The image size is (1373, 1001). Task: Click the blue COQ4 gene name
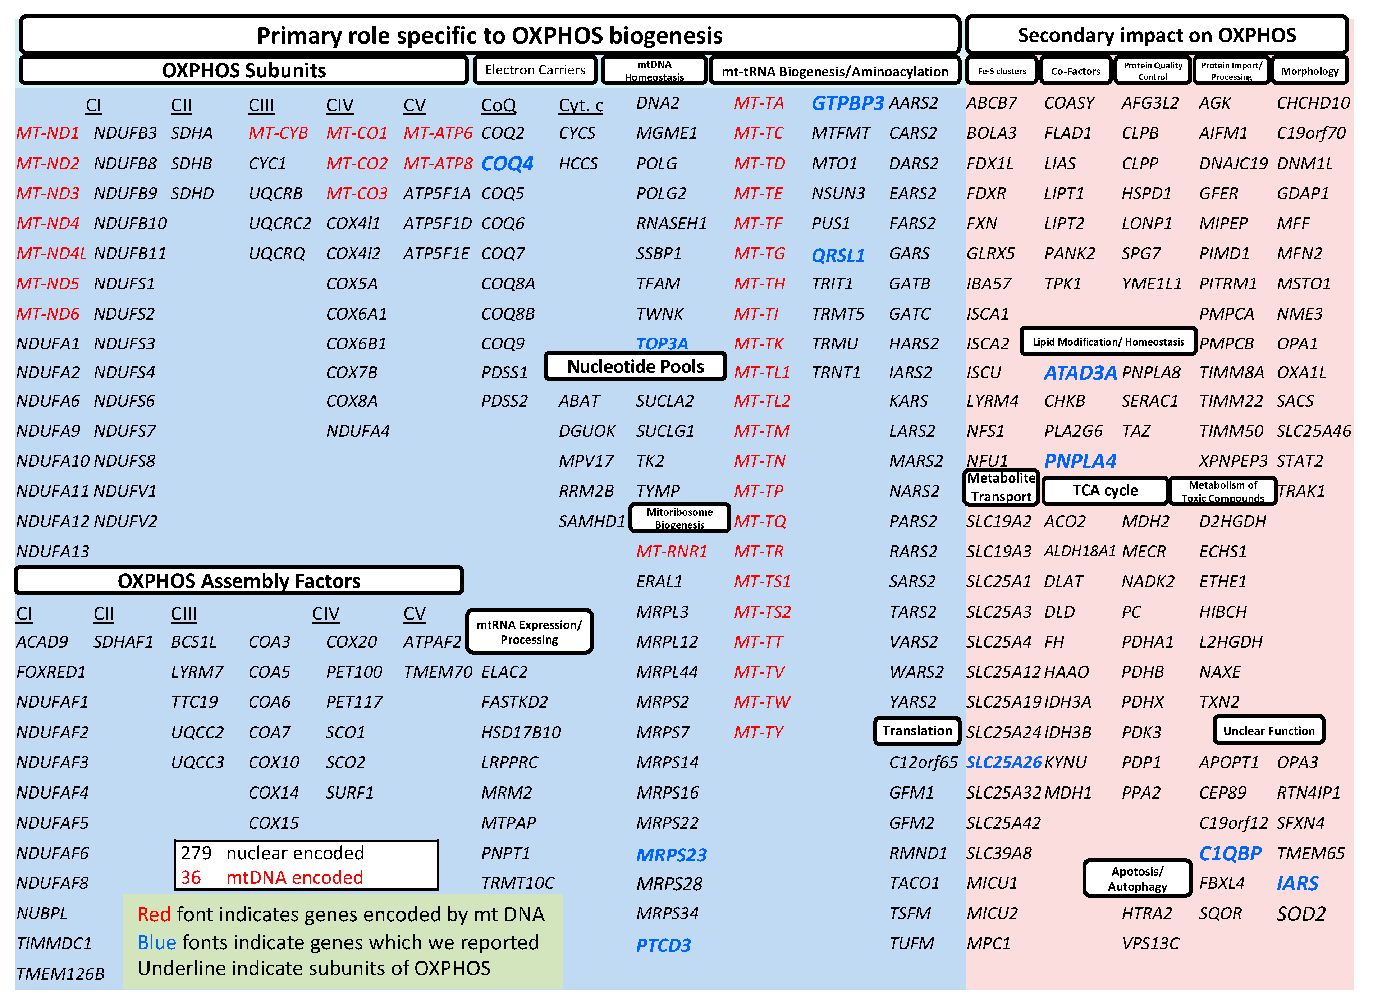tap(507, 164)
